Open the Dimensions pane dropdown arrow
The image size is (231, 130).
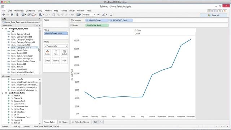click(x=39, y=26)
